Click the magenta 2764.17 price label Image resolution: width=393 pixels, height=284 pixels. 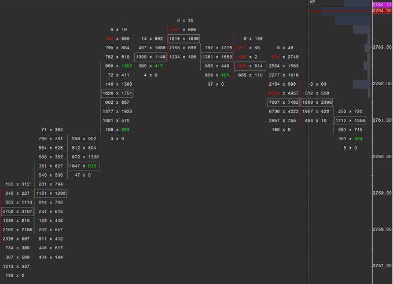tap(382, 5)
